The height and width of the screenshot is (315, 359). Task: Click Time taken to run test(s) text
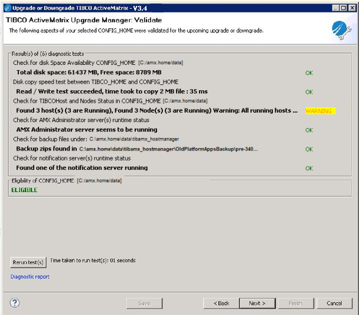point(93,261)
